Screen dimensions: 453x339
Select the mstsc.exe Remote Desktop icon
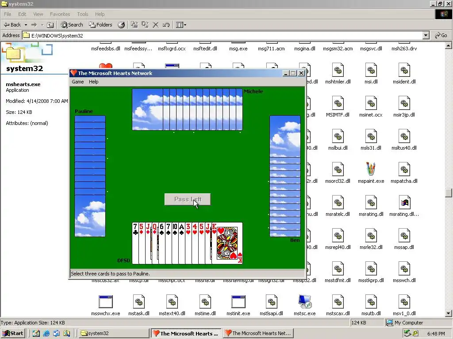(304, 301)
